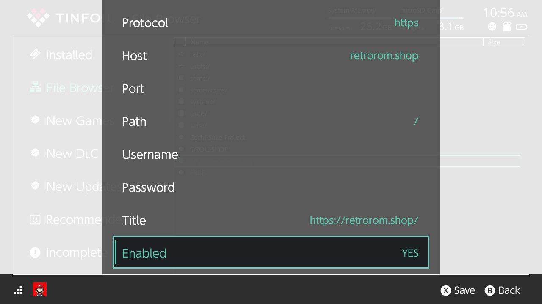The width and height of the screenshot is (542, 304).
Task: Select the File Browser sidebar icon
Action: coord(35,87)
